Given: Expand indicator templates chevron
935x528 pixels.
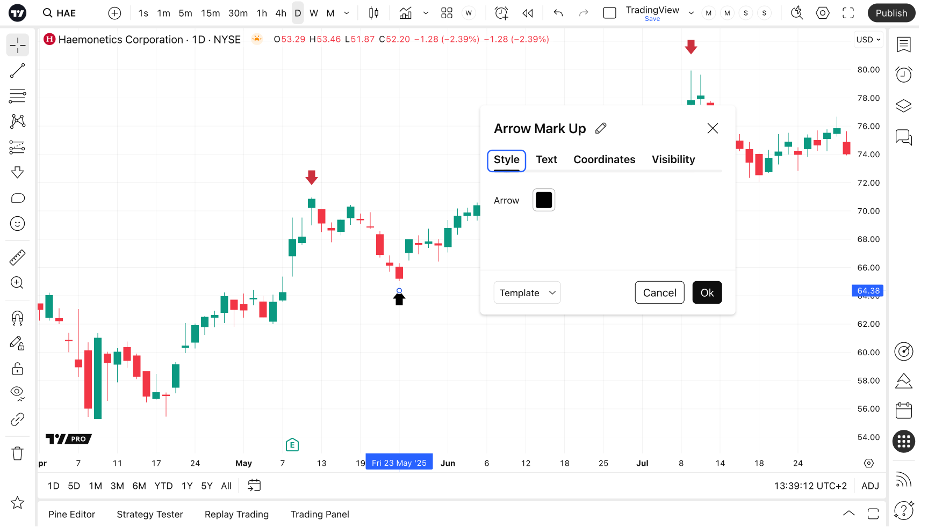Looking at the screenshot, I should click(x=426, y=13).
